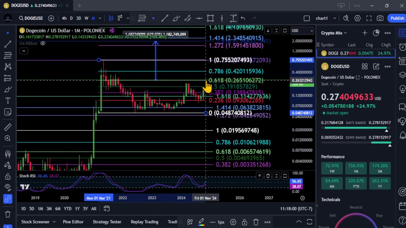Open the Replay Trading tab
This screenshot has height=228, width=406.
[x=144, y=222]
